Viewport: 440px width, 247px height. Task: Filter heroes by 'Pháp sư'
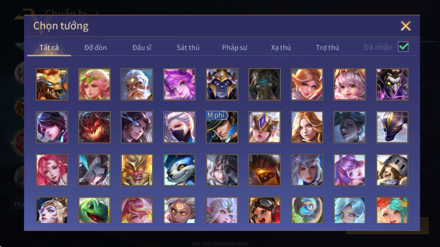click(234, 47)
